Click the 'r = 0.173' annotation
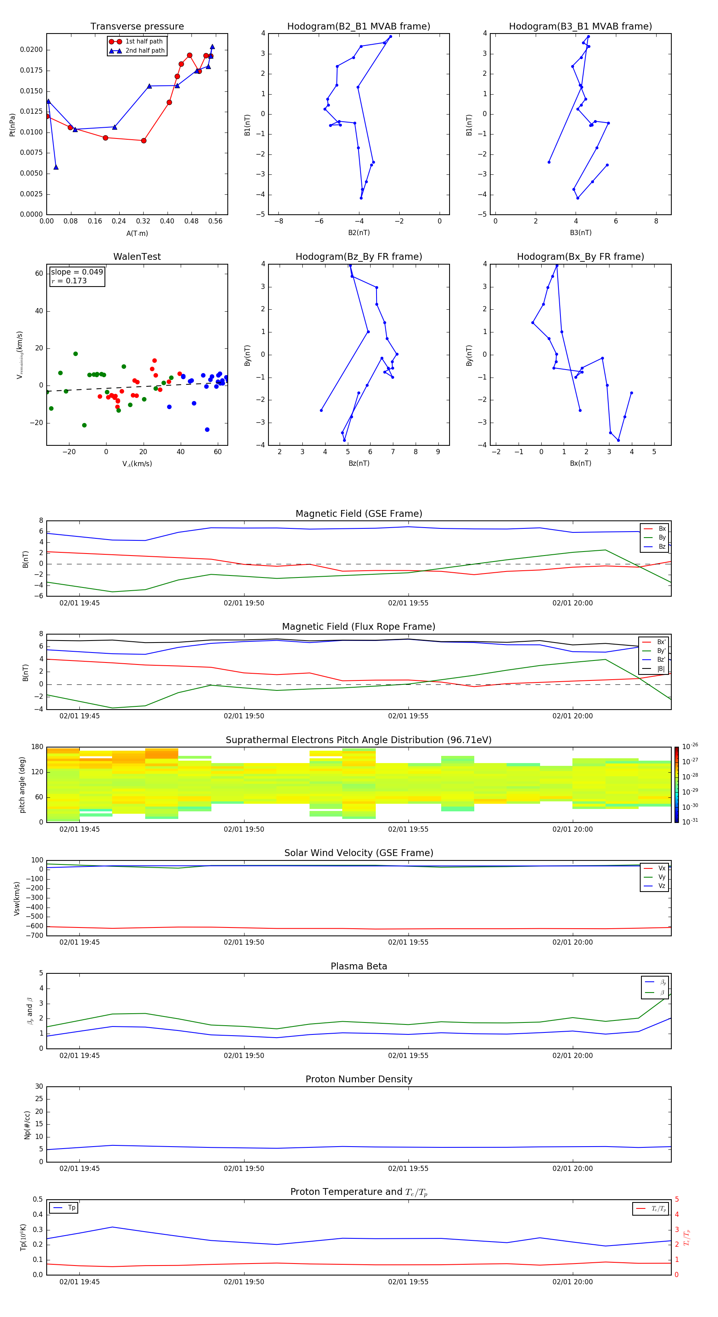Screen dimensions: 718x1317 [x=69, y=281]
